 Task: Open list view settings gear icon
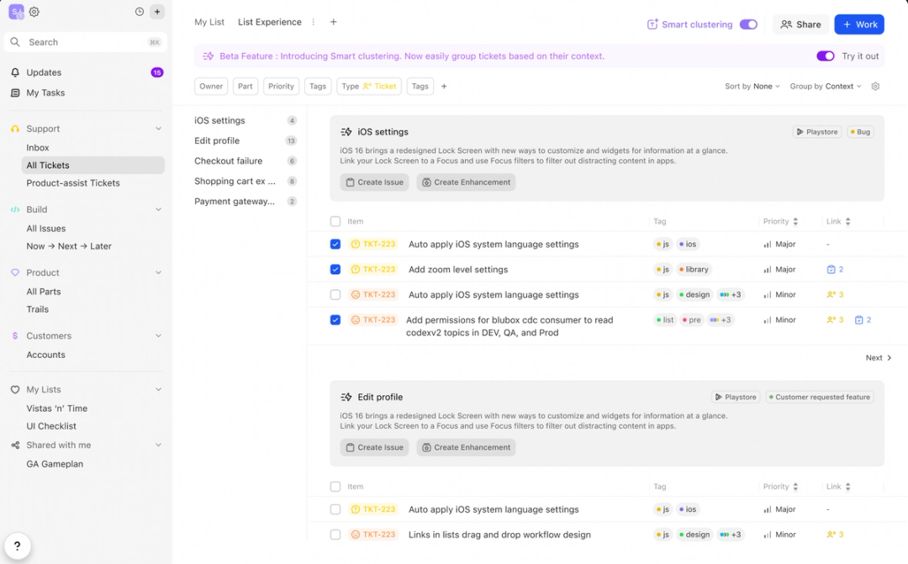tap(875, 87)
